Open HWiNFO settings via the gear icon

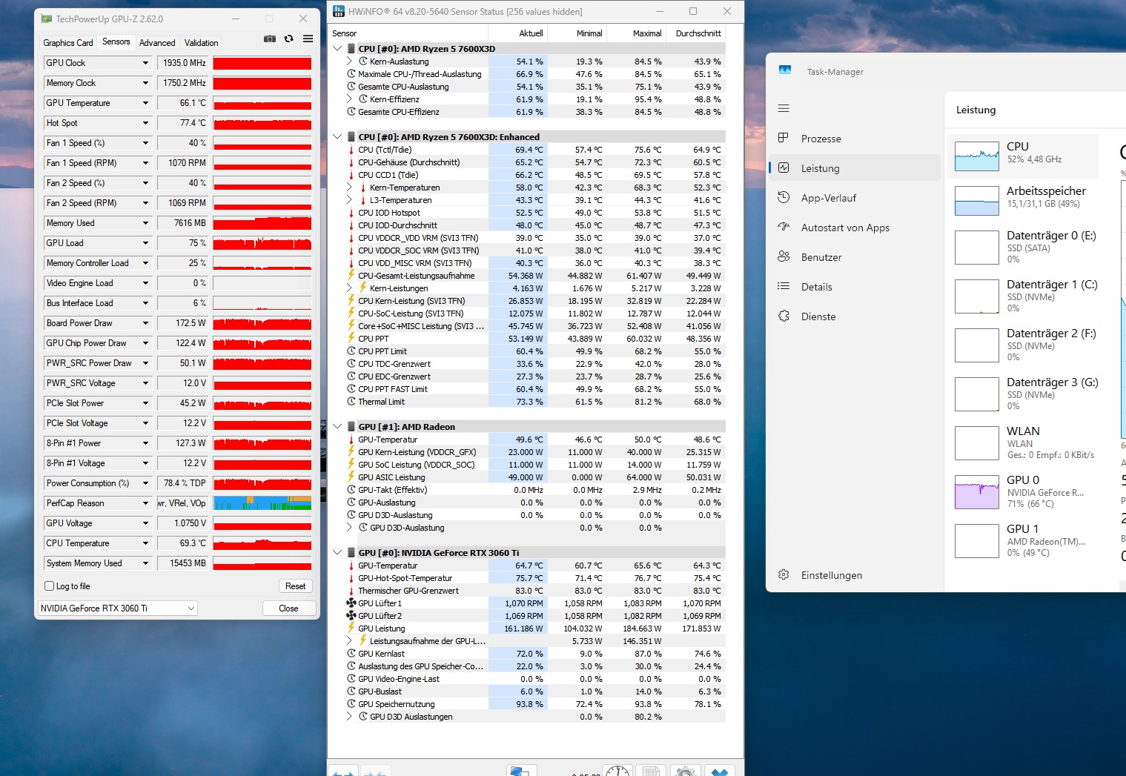click(x=686, y=771)
